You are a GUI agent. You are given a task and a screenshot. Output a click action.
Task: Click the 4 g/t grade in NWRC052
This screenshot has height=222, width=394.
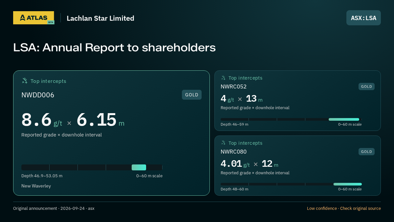tap(227, 99)
